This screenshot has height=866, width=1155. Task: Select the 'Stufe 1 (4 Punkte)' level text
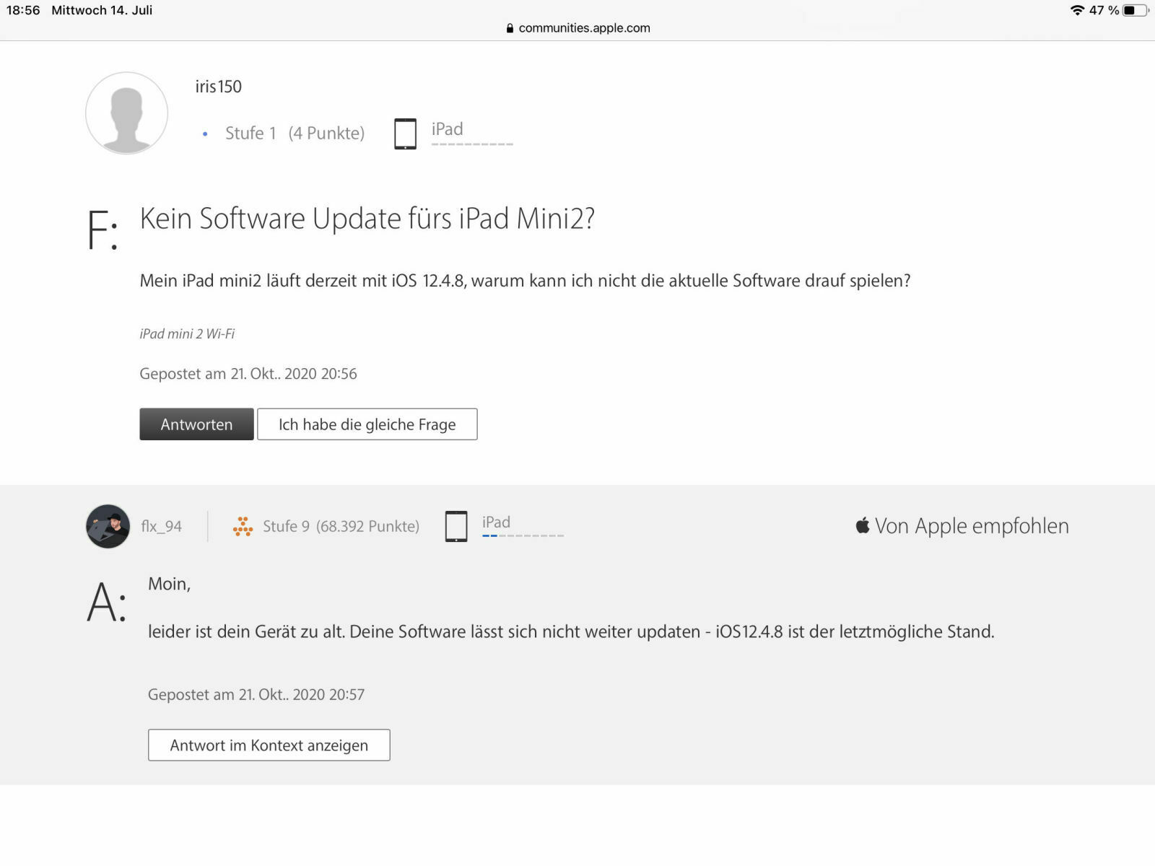[x=295, y=134]
